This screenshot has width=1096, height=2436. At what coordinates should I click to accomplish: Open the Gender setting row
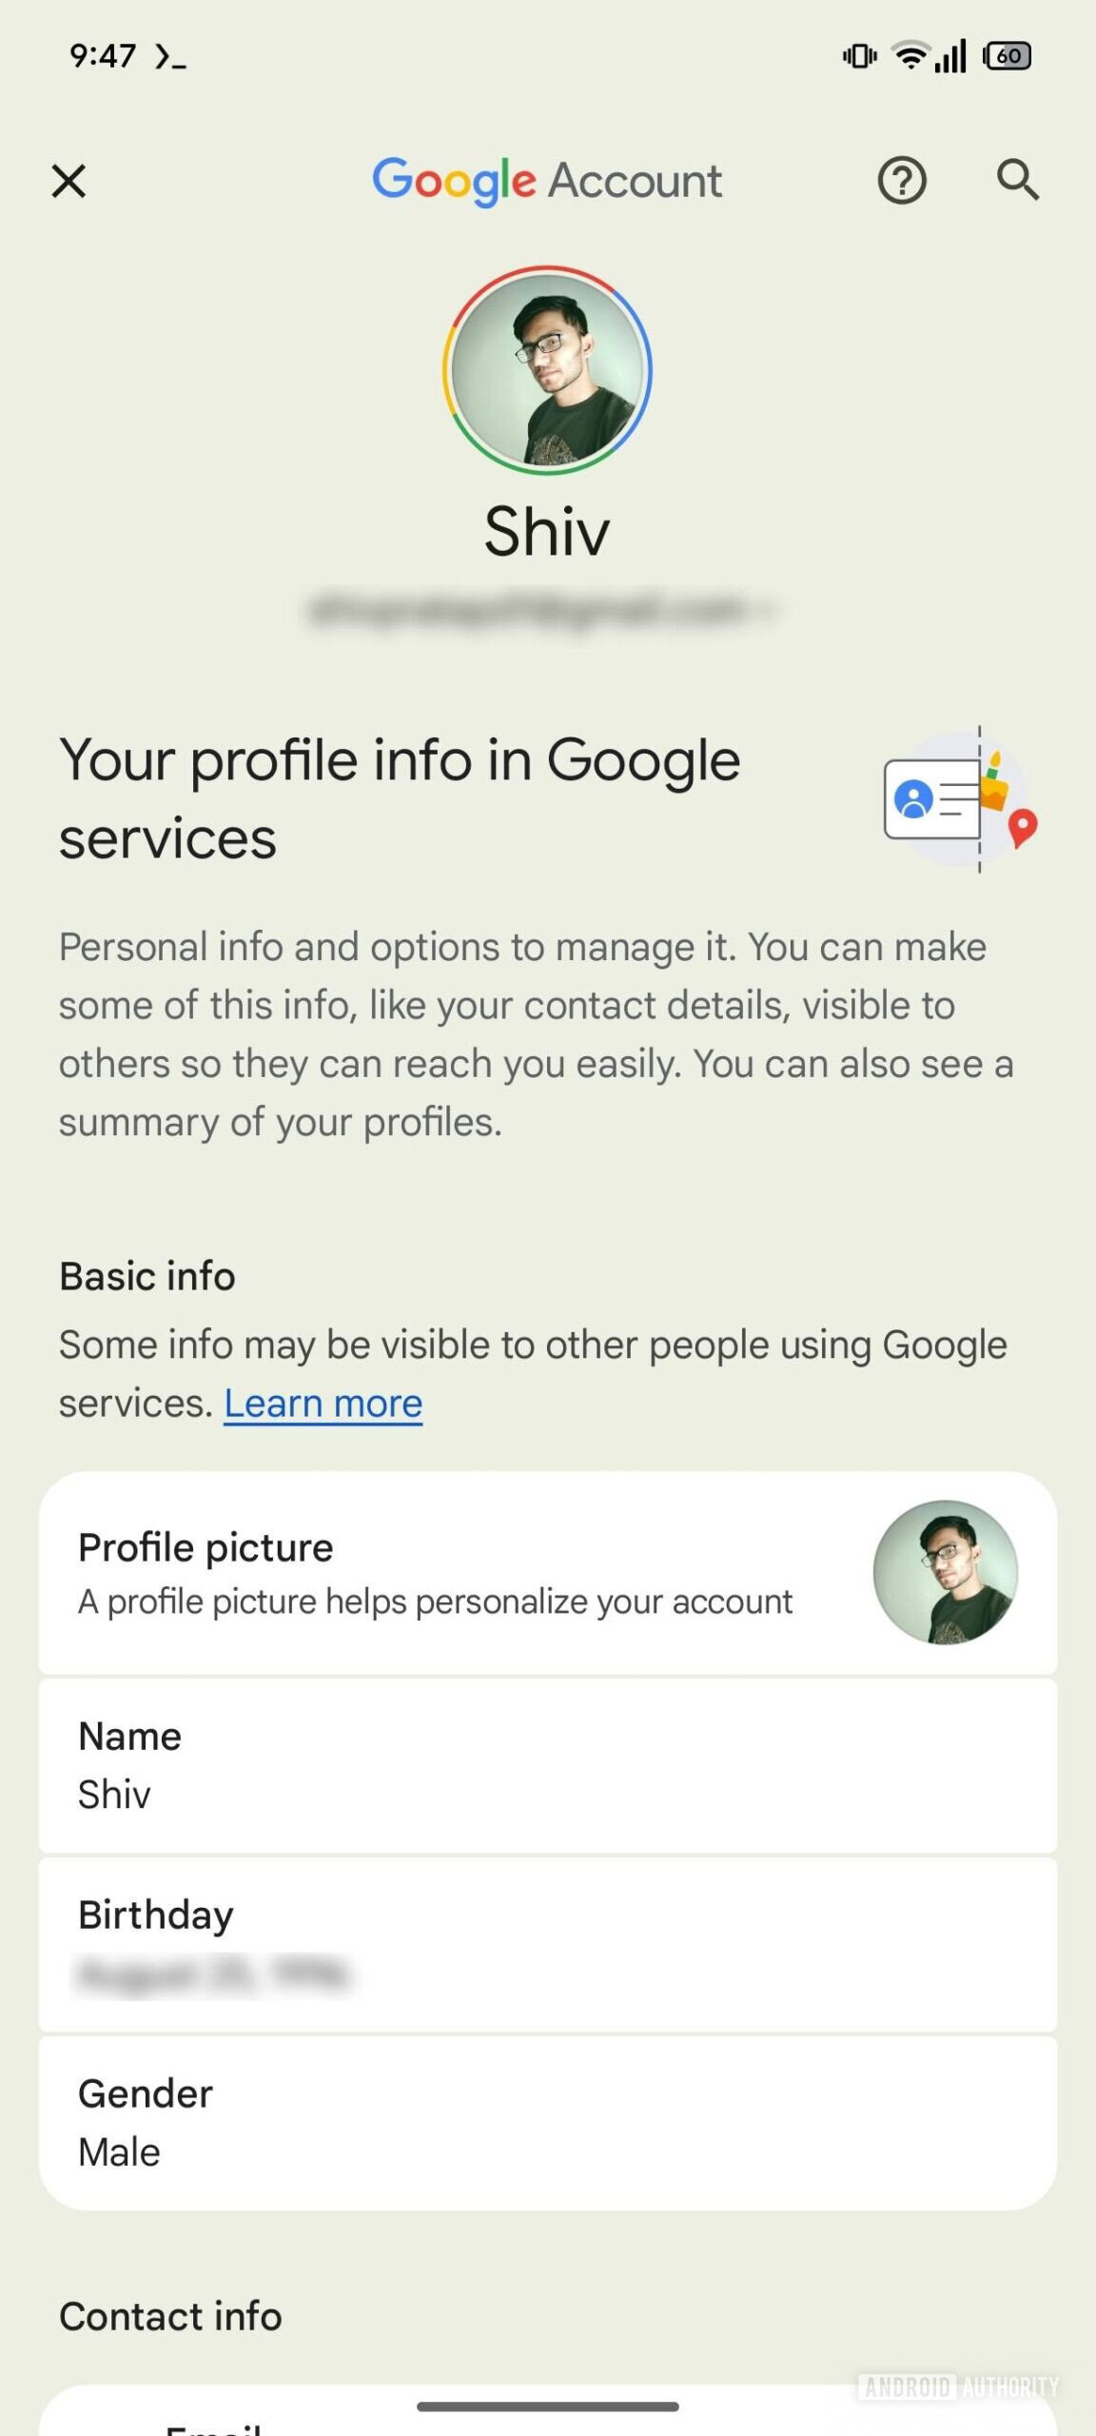[x=547, y=2123]
